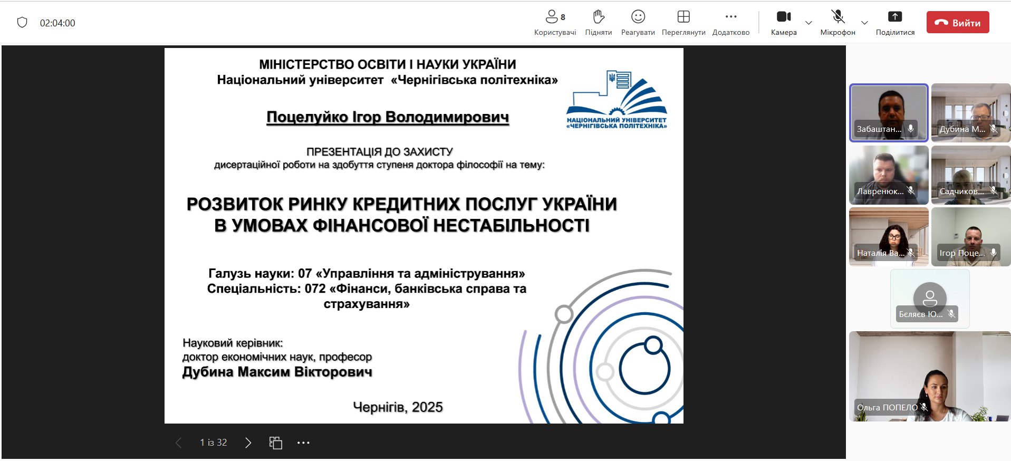Open slide viewer more options ellipsis

(303, 443)
